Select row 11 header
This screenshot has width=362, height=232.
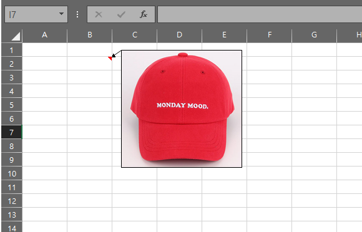pyautogui.click(x=11, y=187)
